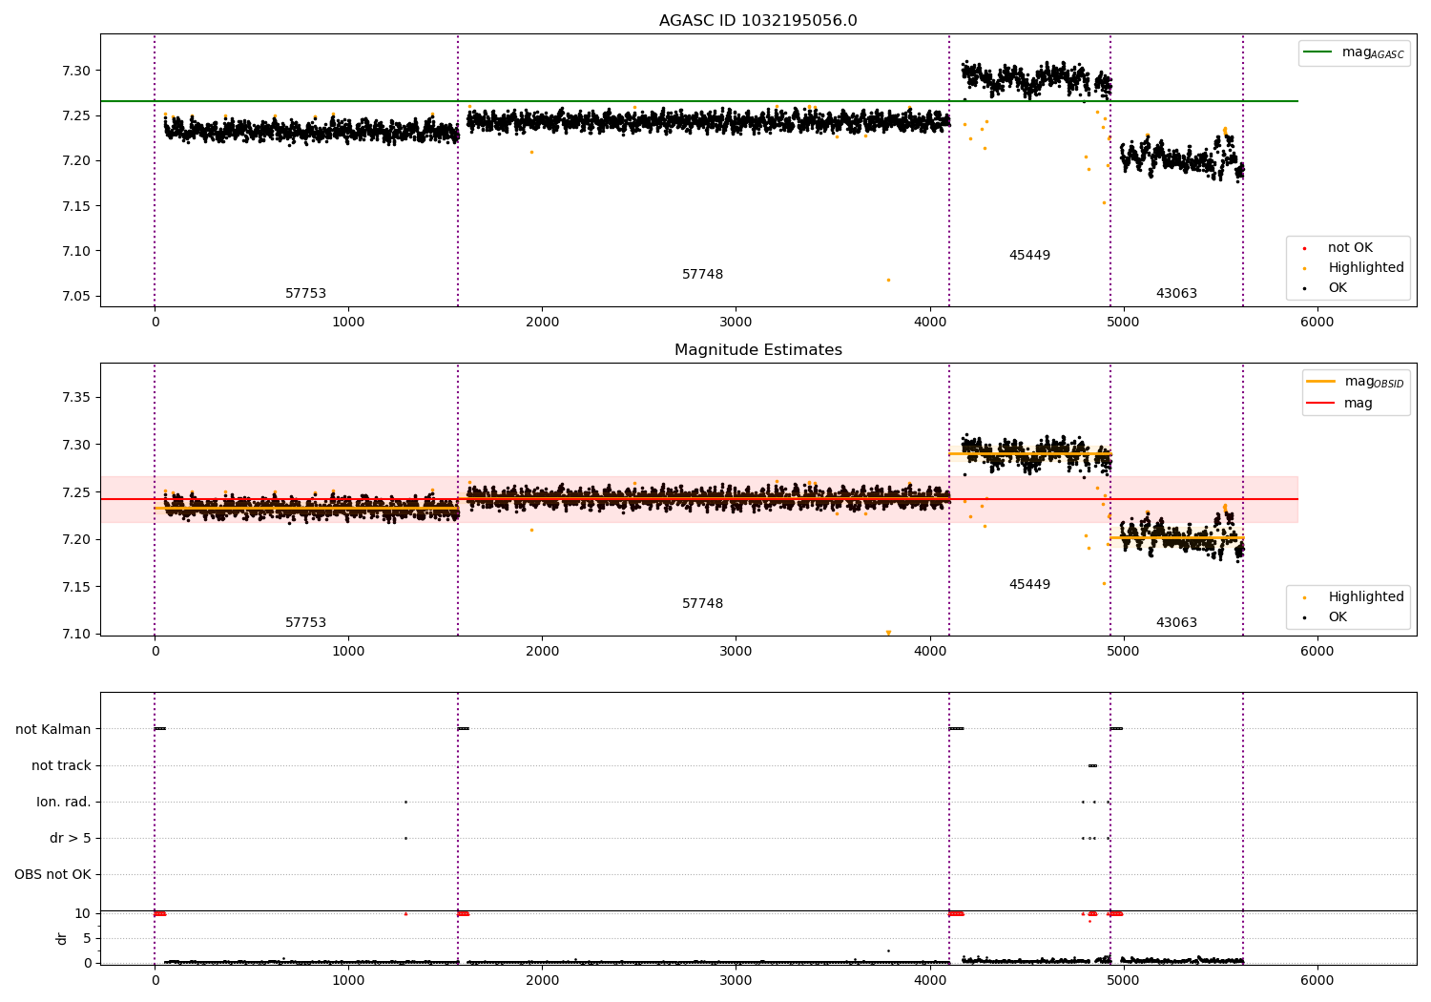The width and height of the screenshot is (1431, 1002).
Task: Click OBSID label 43063 in the Magnitude Estimates plot
Action: pos(1176,623)
